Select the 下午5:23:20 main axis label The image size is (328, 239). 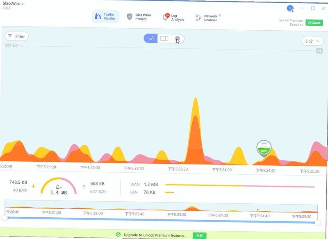point(178,169)
